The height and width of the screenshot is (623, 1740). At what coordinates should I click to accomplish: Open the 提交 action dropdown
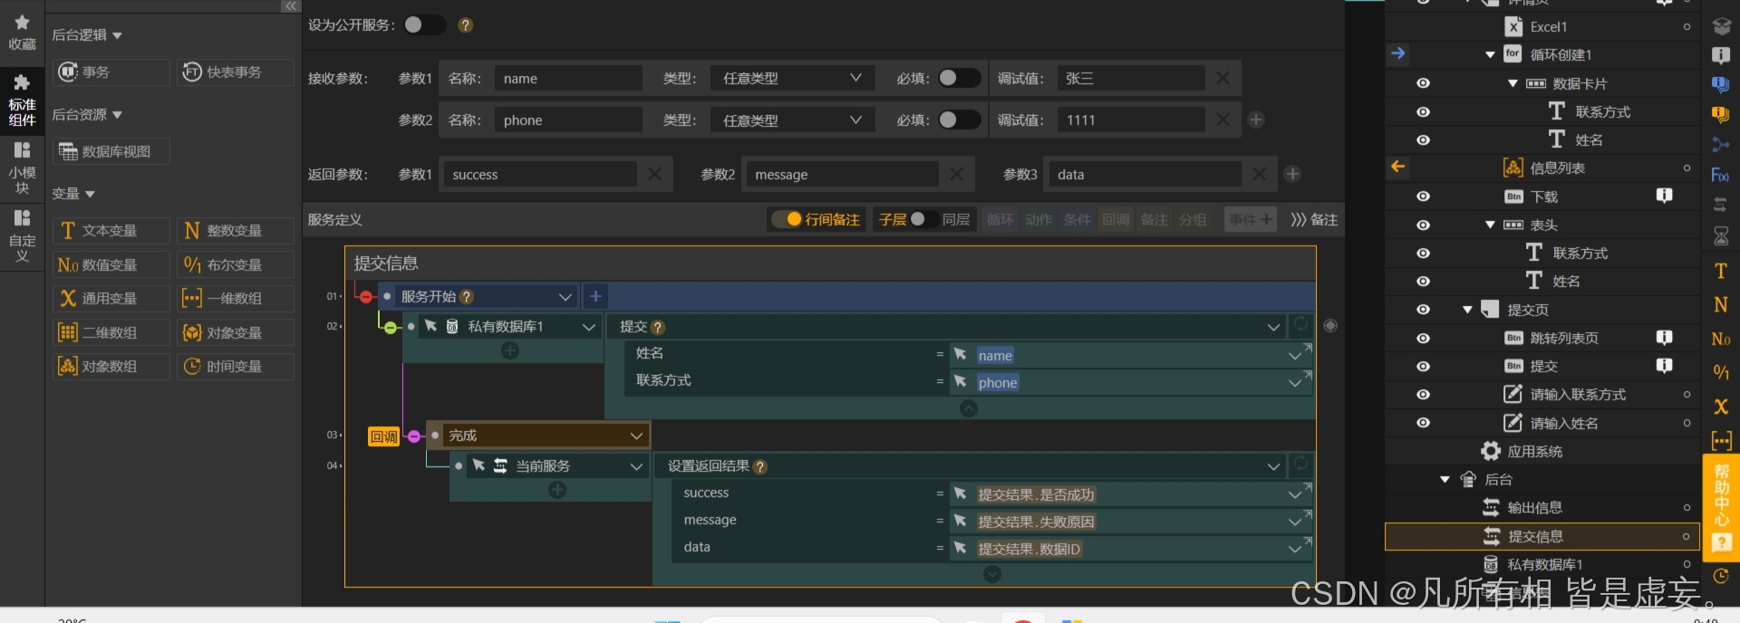[1273, 327]
